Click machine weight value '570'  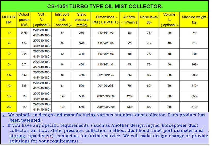[194, 107]
